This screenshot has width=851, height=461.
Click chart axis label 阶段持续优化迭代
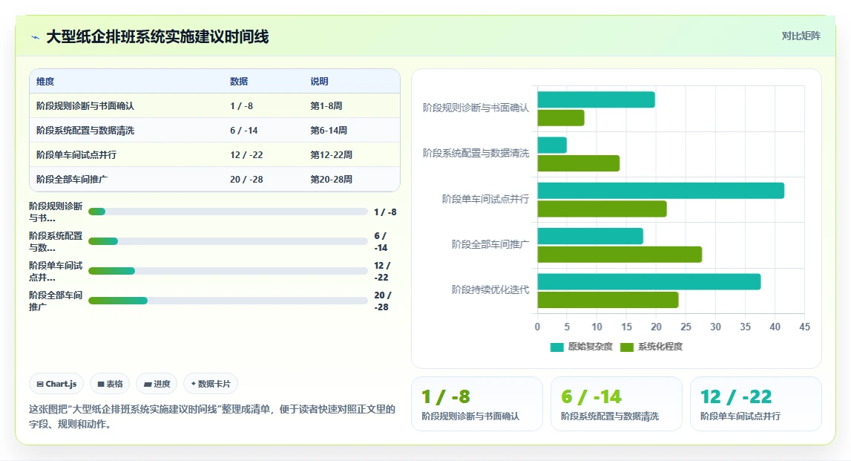tap(490, 290)
